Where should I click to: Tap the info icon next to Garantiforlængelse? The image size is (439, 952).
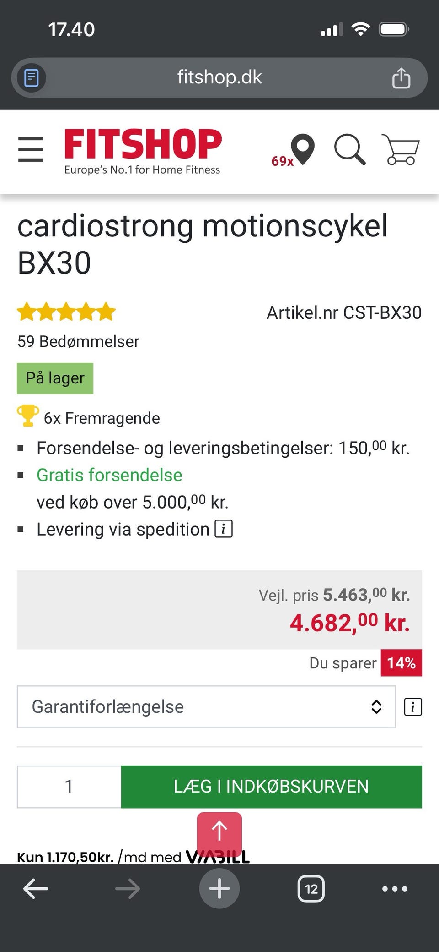click(x=412, y=707)
